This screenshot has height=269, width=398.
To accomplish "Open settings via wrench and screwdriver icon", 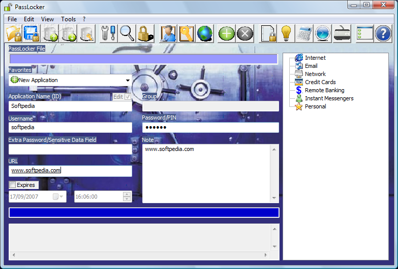I will point(108,33).
